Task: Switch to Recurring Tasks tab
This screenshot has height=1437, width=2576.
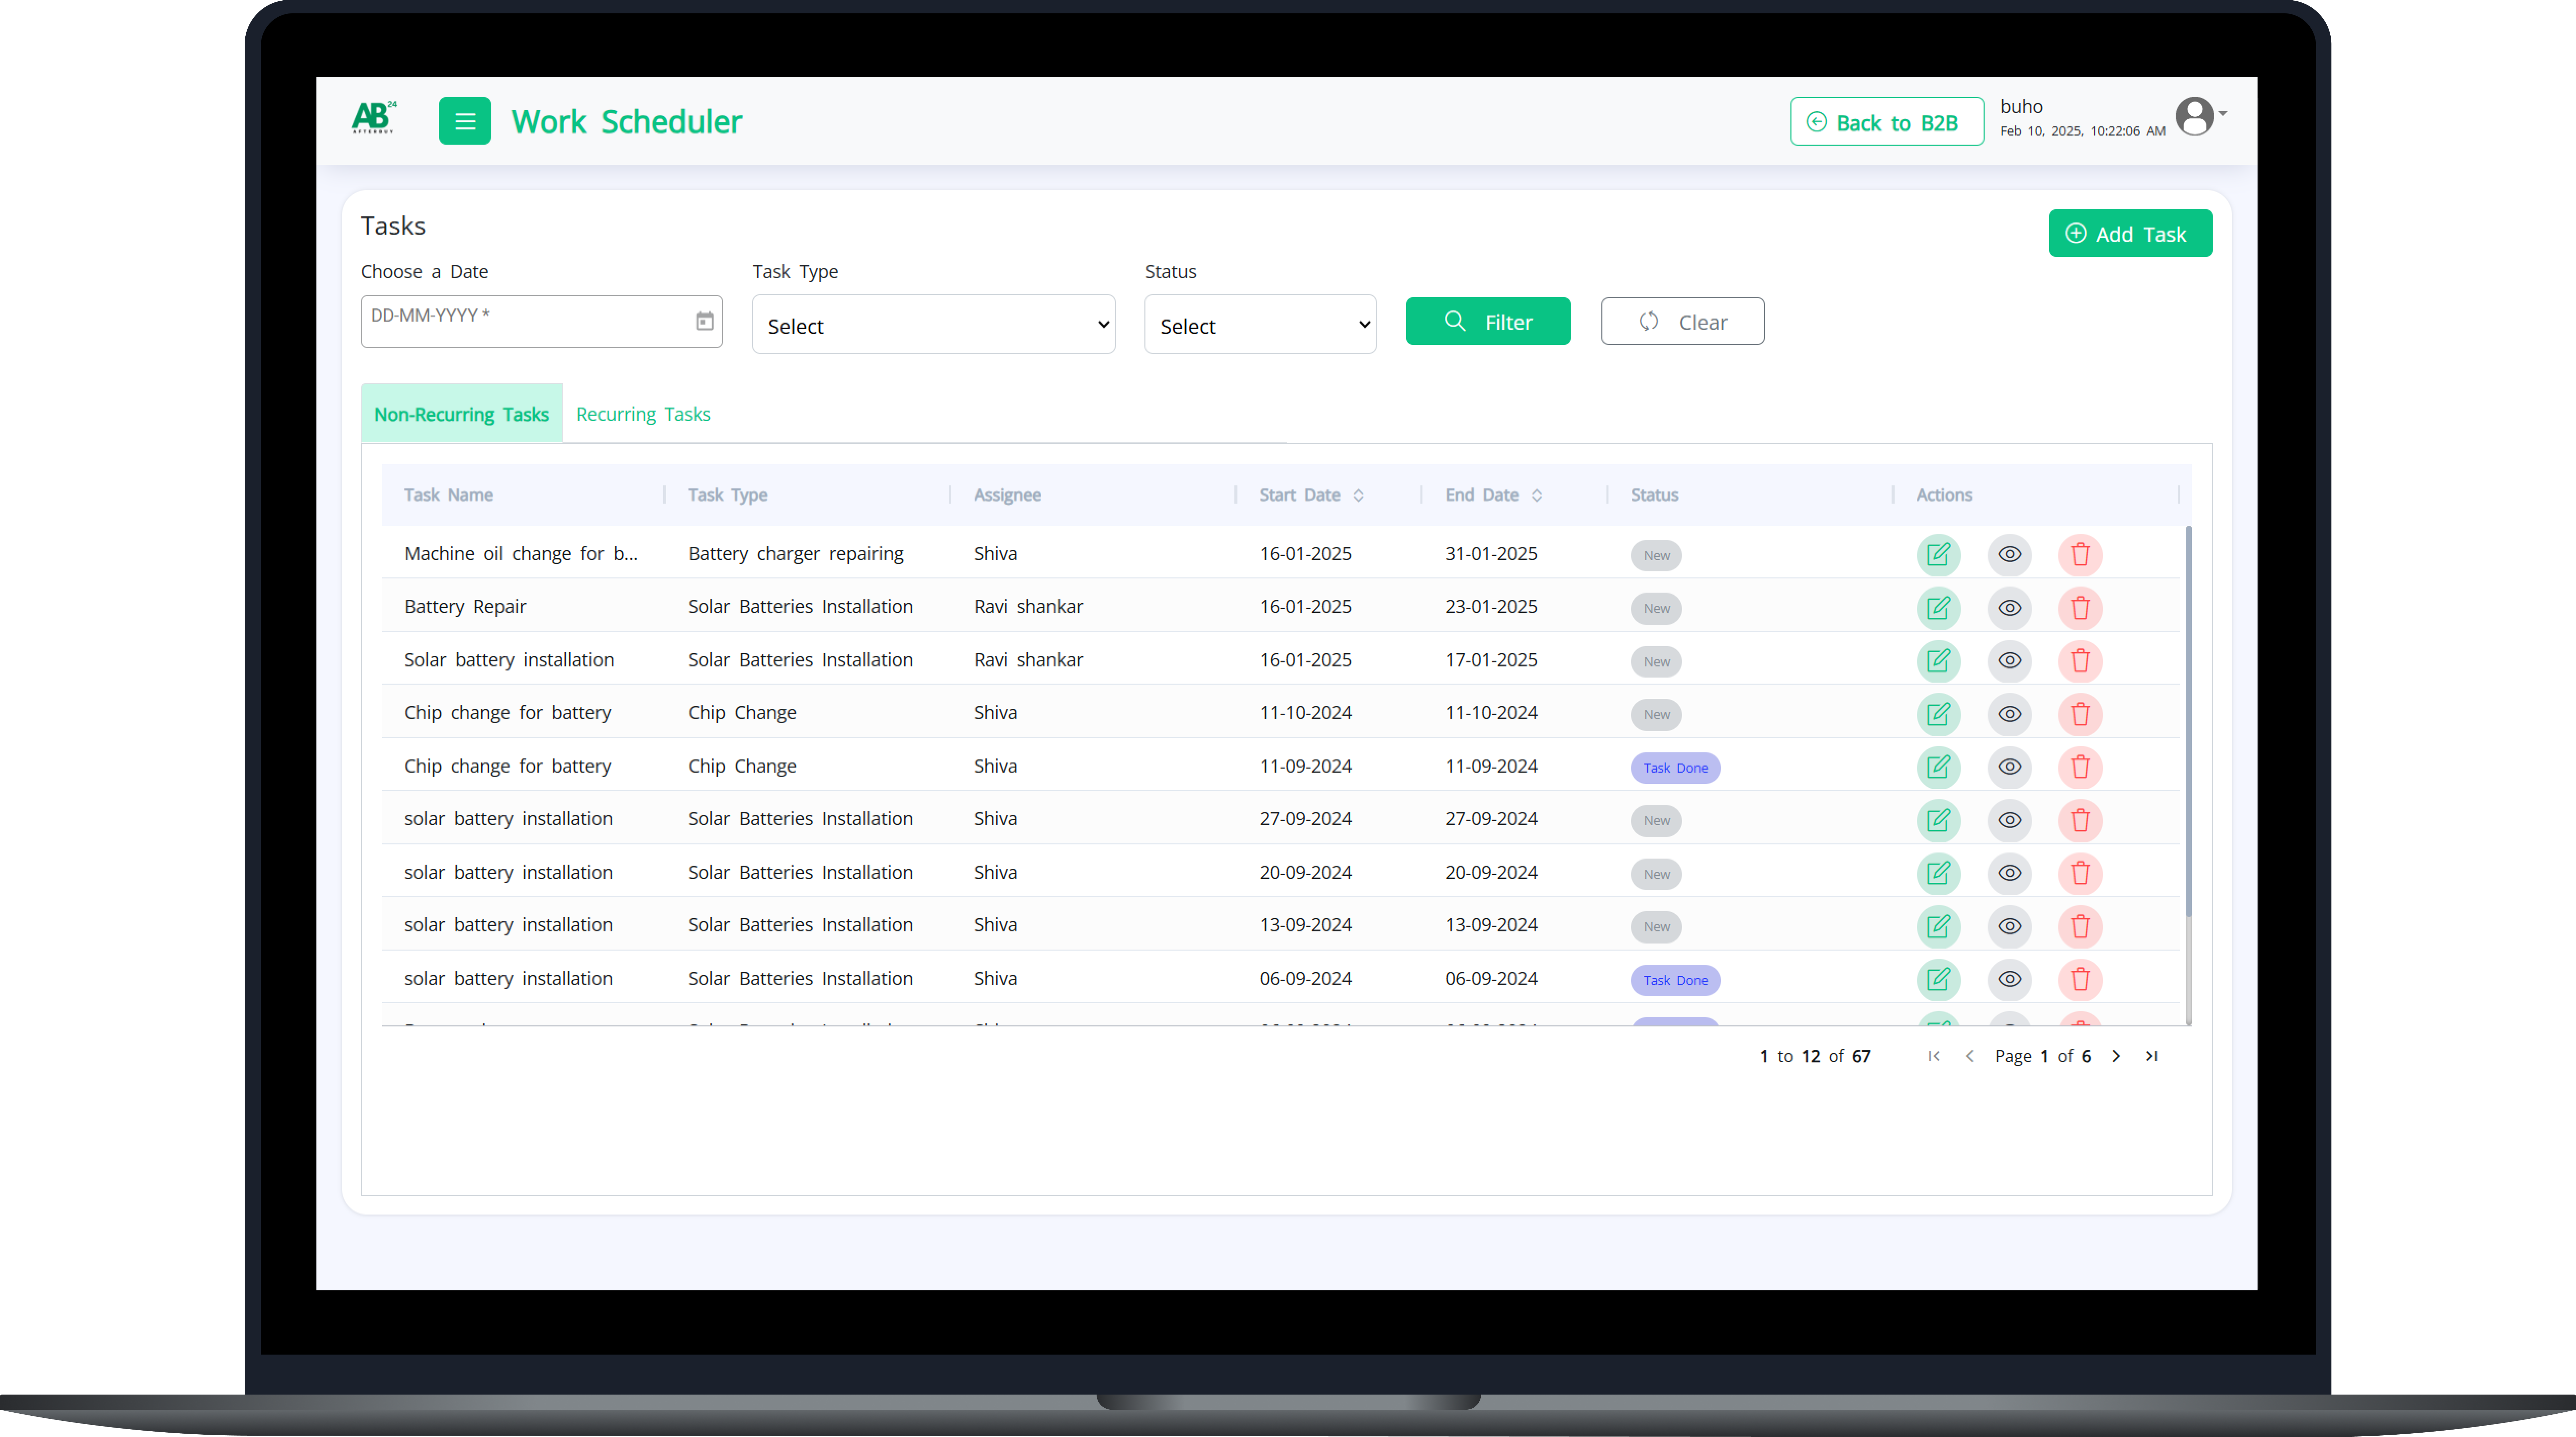Action: [x=643, y=414]
